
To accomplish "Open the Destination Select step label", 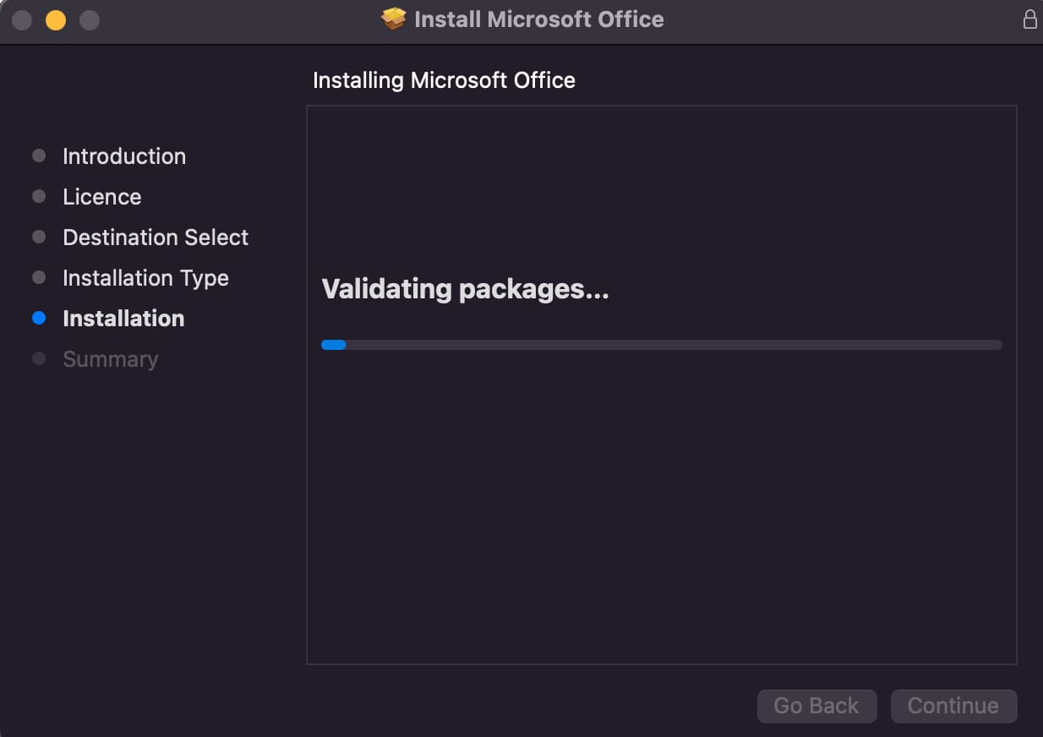I will [156, 237].
